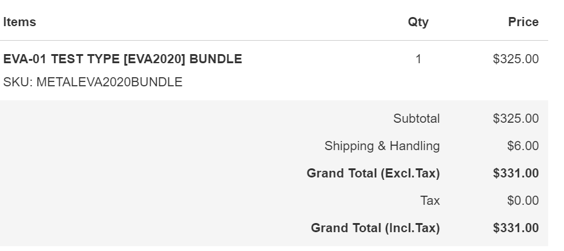The width and height of the screenshot is (564, 251).
Task: Click the Tax label
Action: pyautogui.click(x=430, y=201)
